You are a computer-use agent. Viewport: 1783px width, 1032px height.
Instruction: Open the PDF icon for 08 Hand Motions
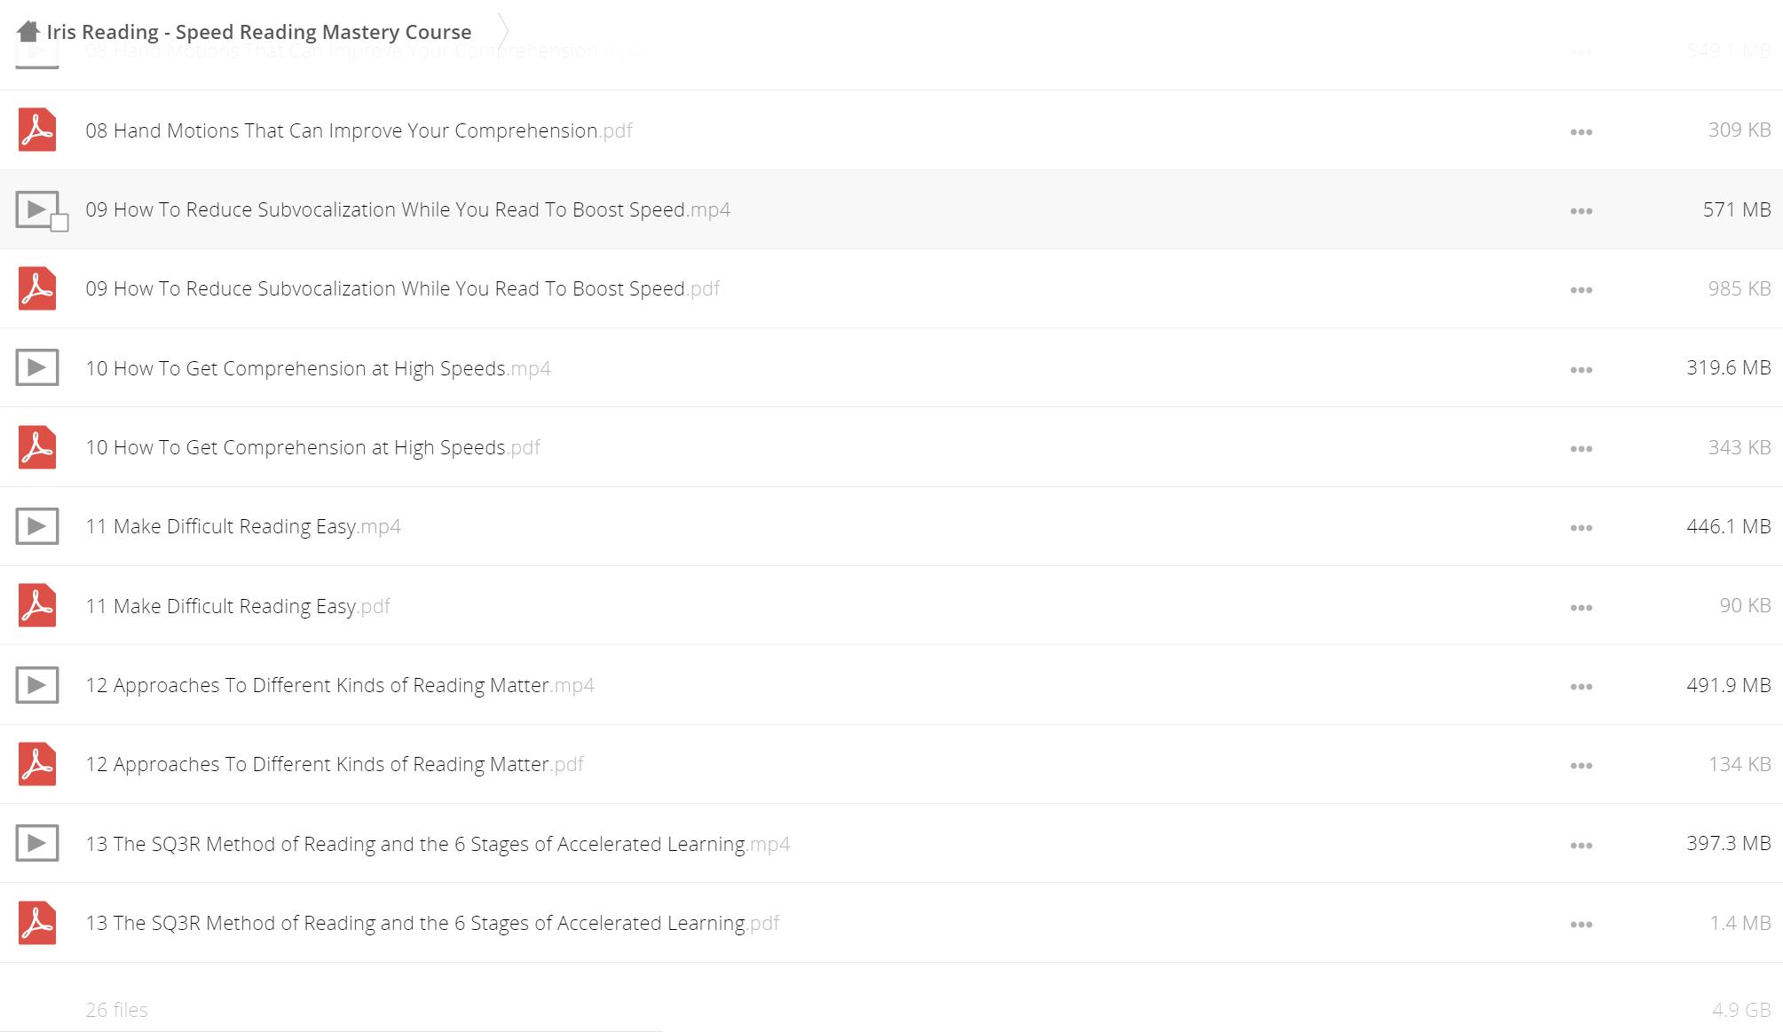(x=37, y=130)
